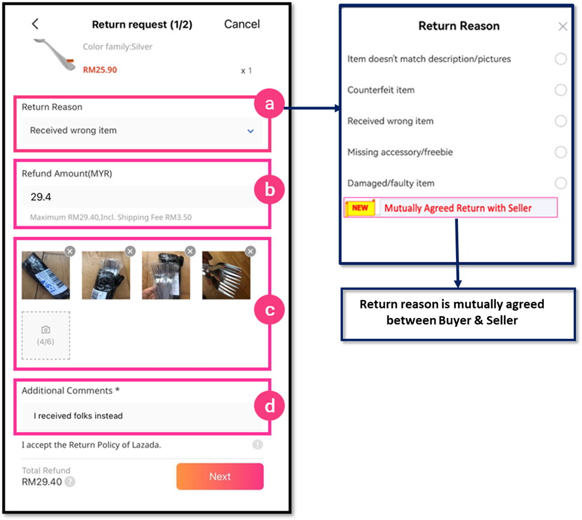Continue with the Next button
The image size is (582, 520).
220,476
